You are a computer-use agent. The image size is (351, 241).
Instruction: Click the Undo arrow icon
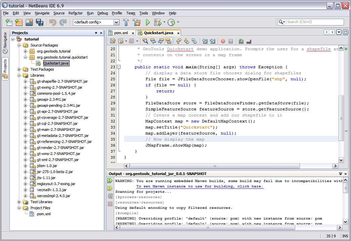tap(53, 22)
